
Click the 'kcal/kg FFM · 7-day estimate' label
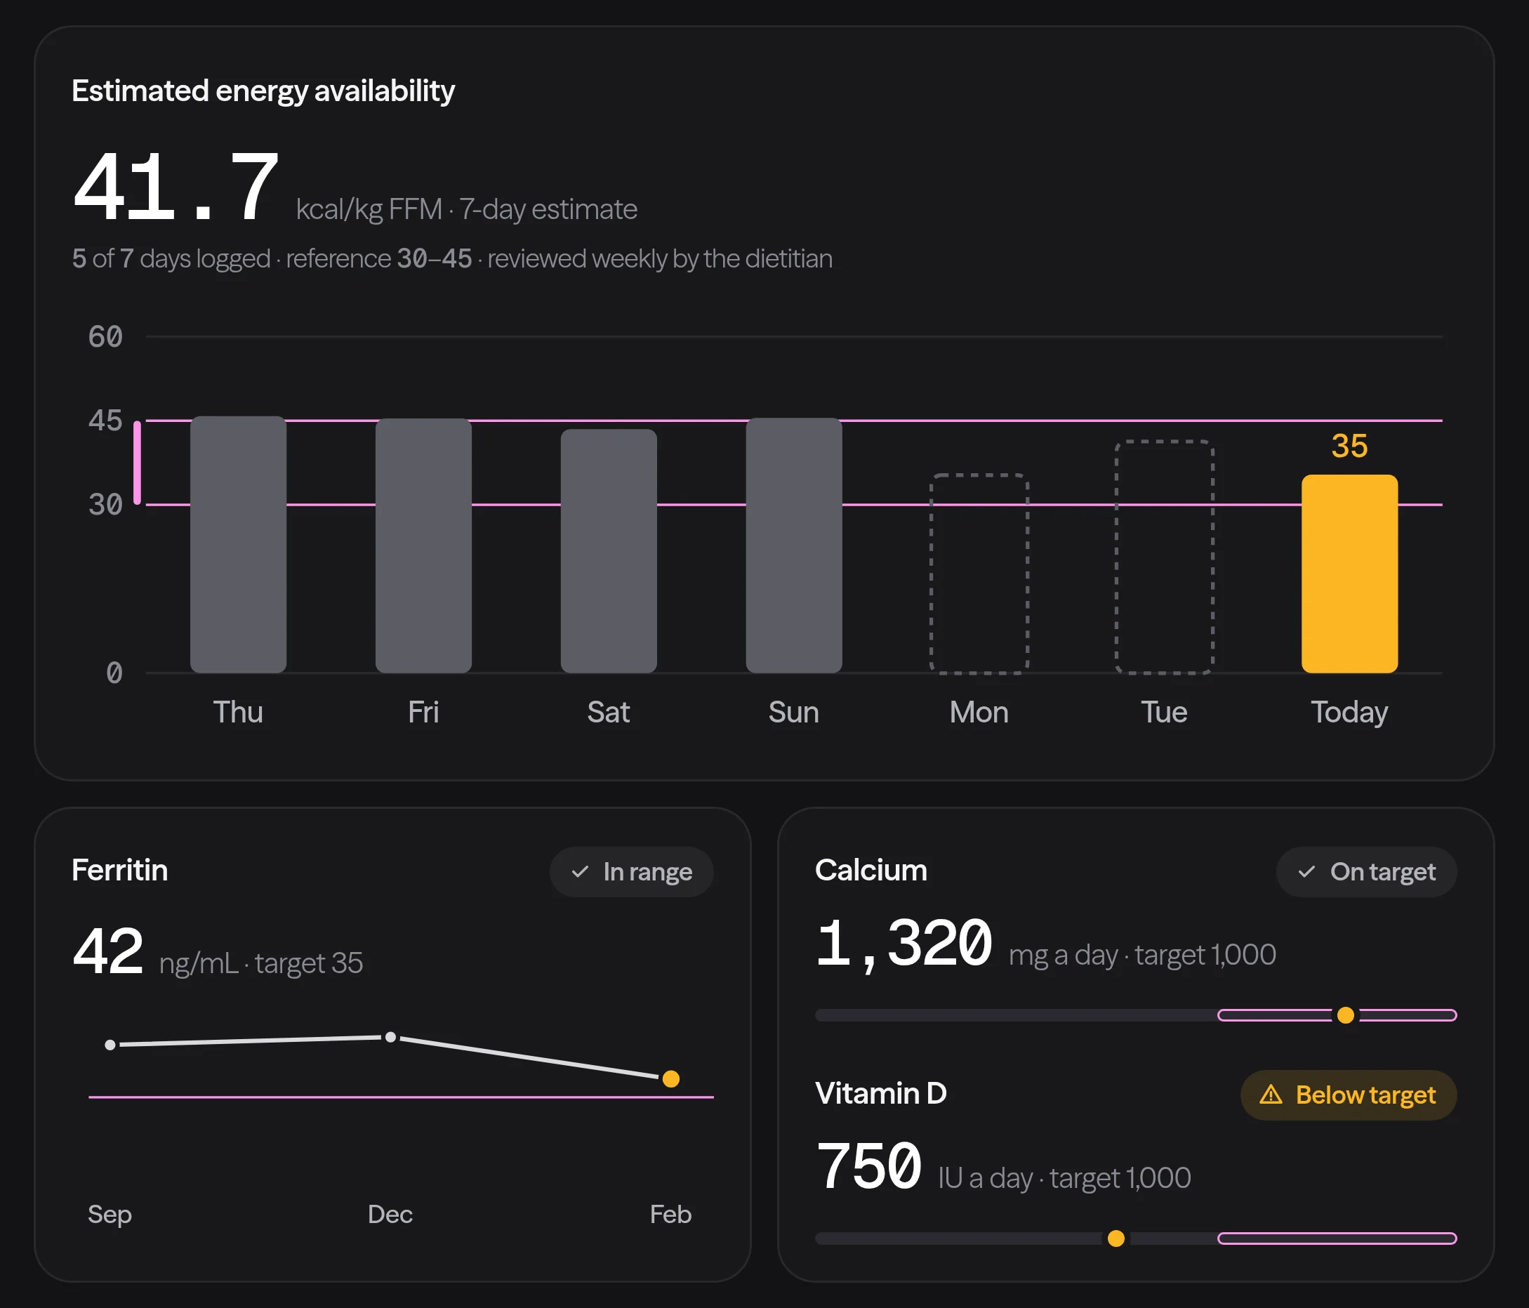[466, 209]
